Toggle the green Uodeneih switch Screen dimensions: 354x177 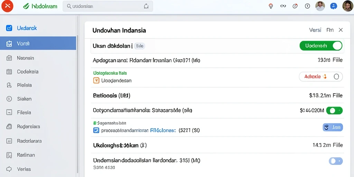pyautogui.click(x=321, y=46)
